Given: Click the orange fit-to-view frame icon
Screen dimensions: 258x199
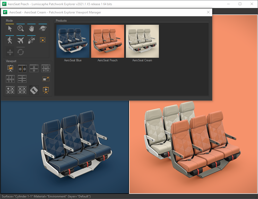Looking at the screenshot, I should pos(42,40).
